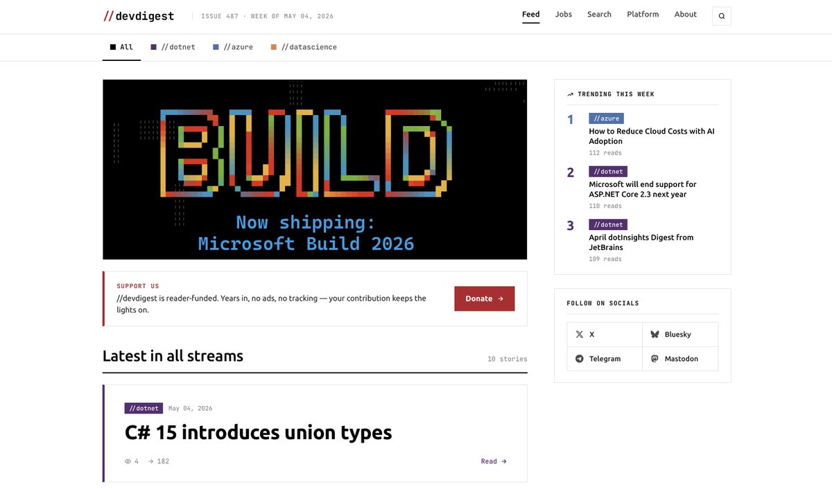Viewport: 832px width, 489px height.
Task: Open the Feed nav item
Action: [530, 15]
